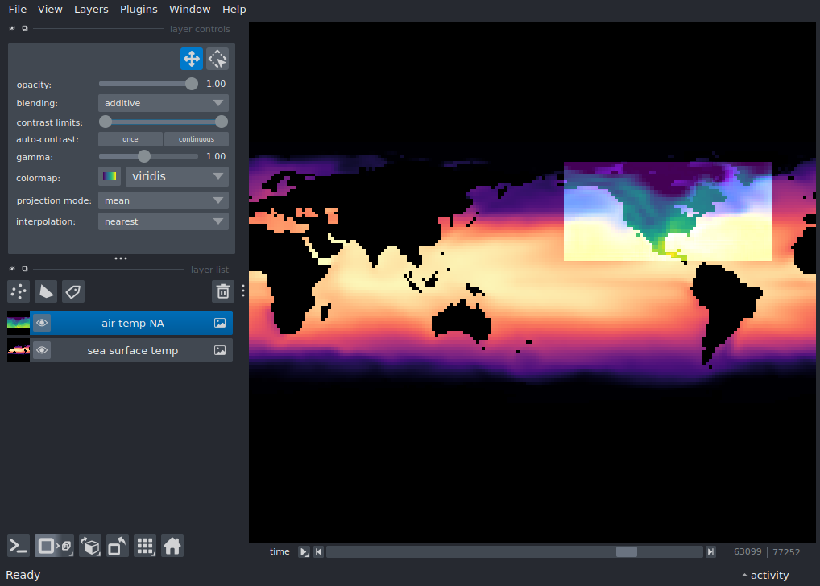Create a new shapes layer
This screenshot has width=820, height=586.
(x=46, y=291)
